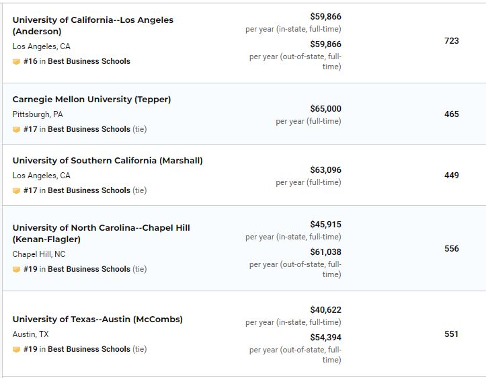This screenshot has width=486, height=378.
Task: Click the badge icon next to Texas McCombs' #19 ranking
Action: [x=16, y=349]
